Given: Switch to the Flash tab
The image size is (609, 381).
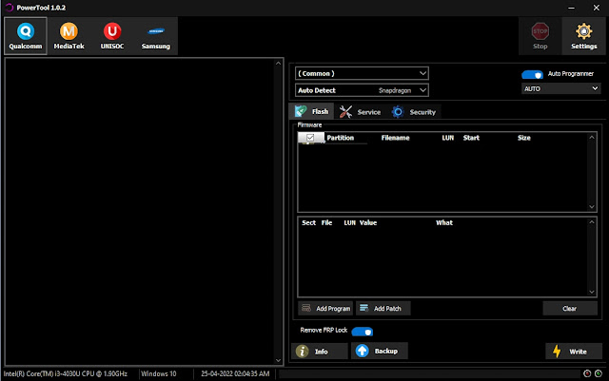Looking at the screenshot, I should tap(311, 112).
